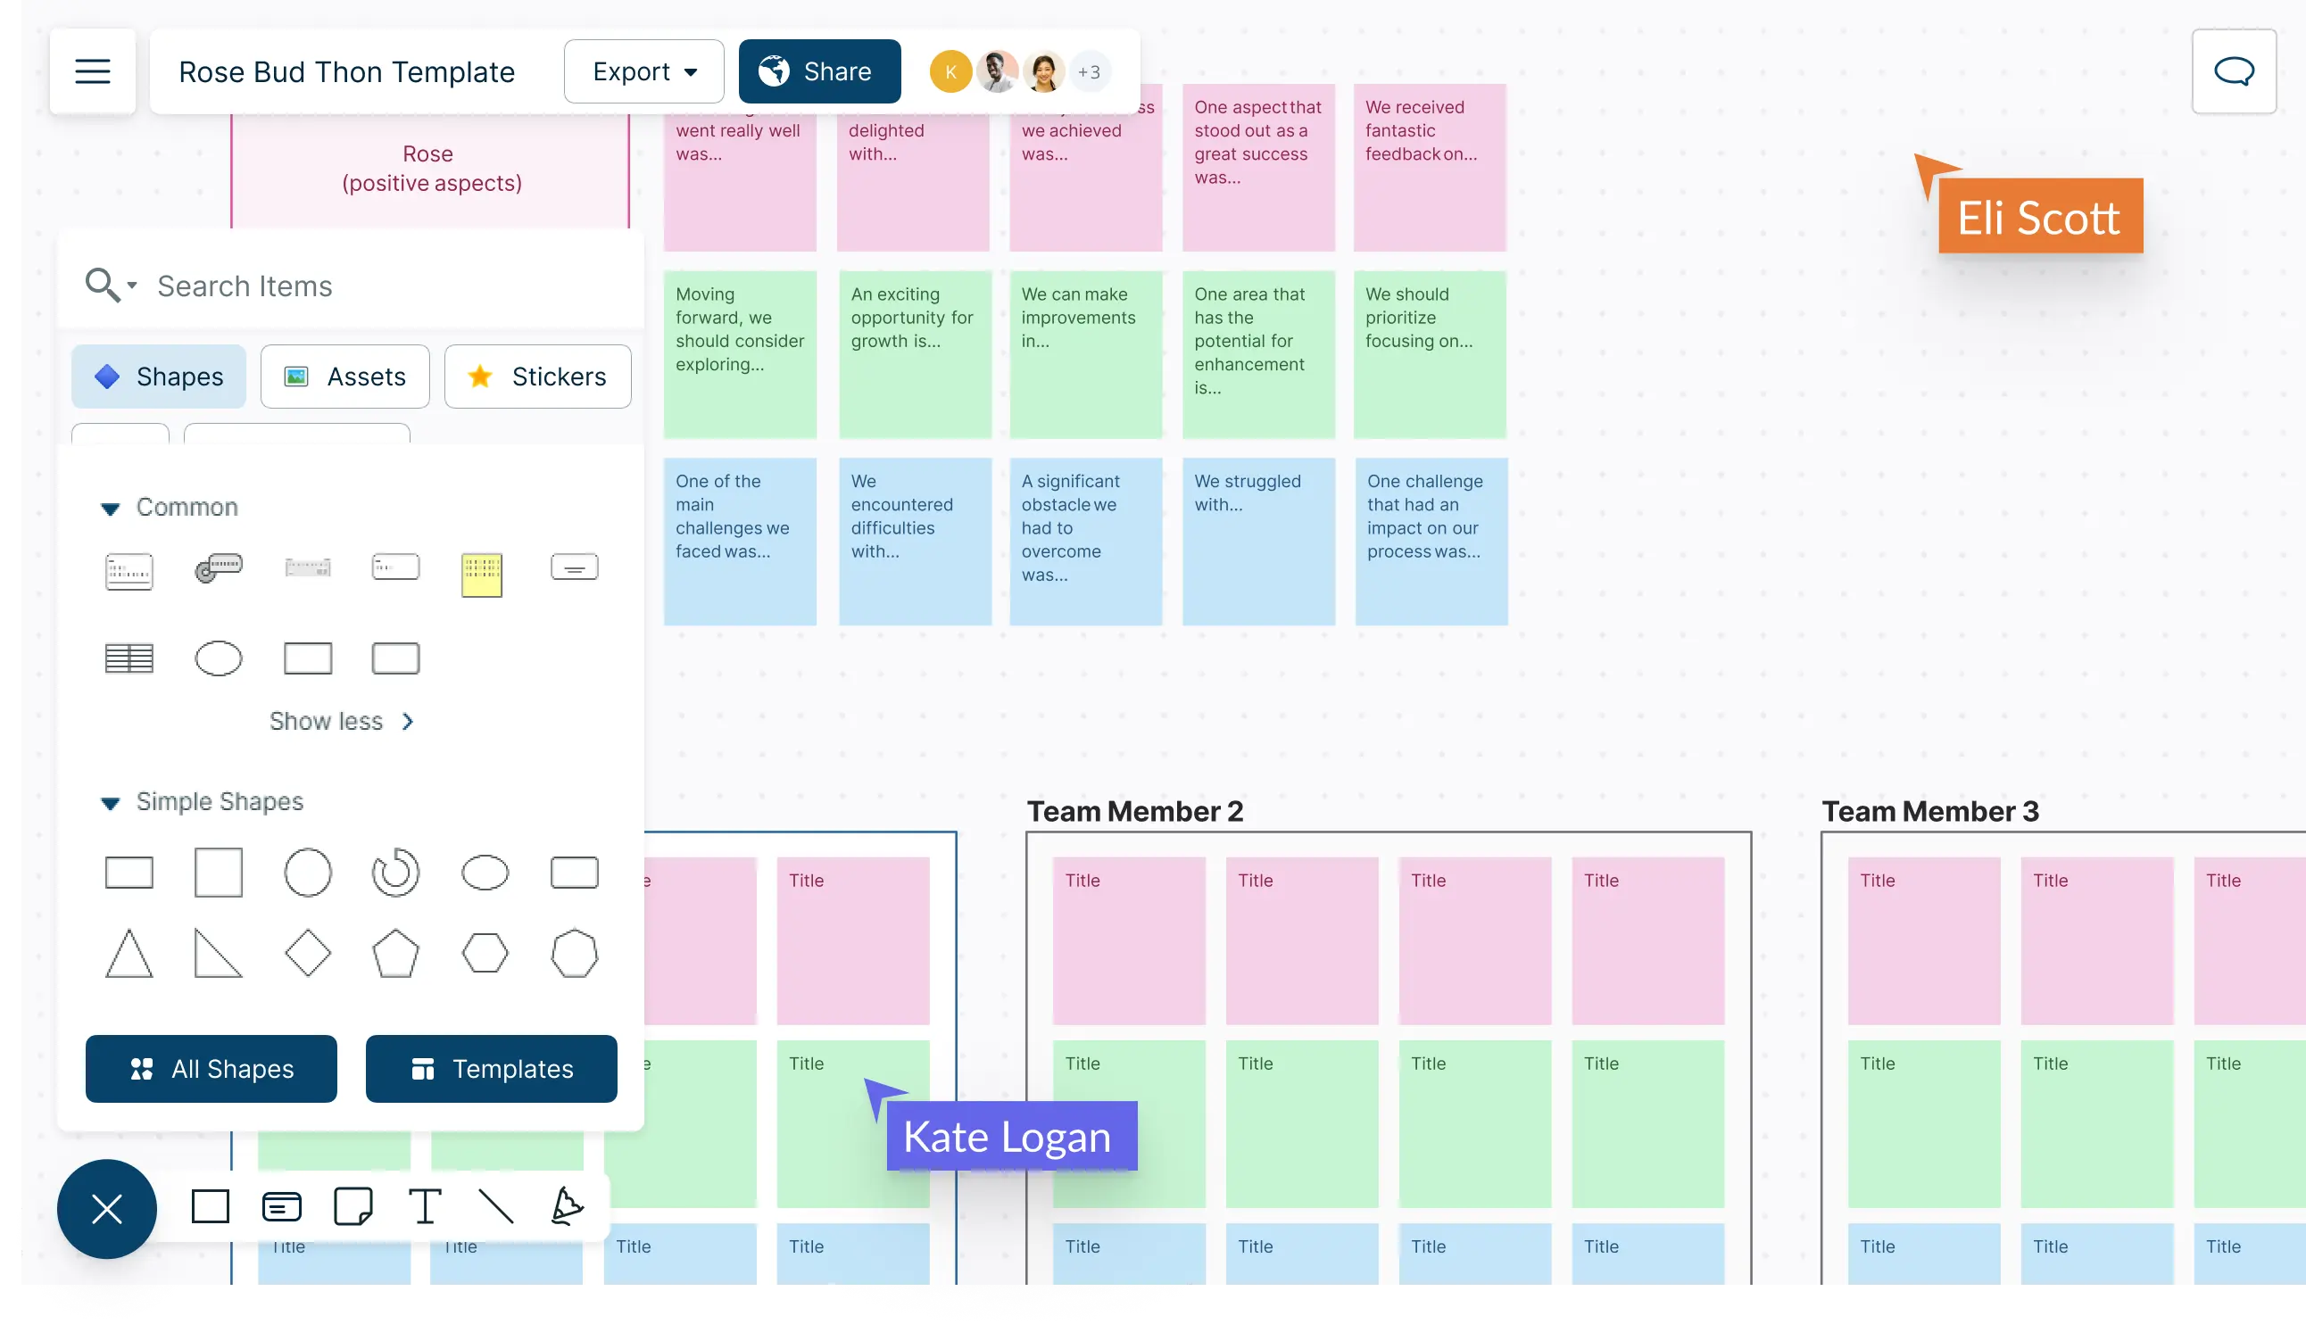Select the Assets tab in sidebar
The image size is (2306, 1341).
pos(344,377)
